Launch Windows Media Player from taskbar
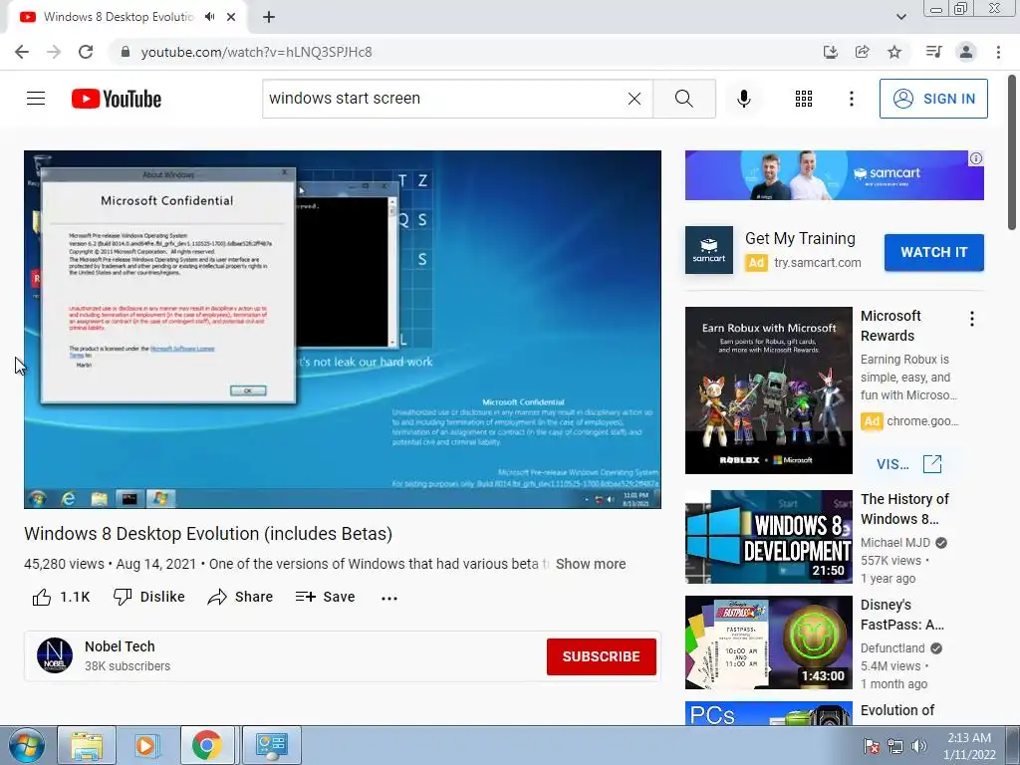Image resolution: width=1020 pixels, height=765 pixels. 147,745
